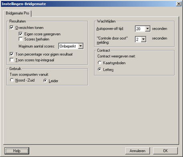
Task: Click the Contract weergeven met label
Action: 117,56
